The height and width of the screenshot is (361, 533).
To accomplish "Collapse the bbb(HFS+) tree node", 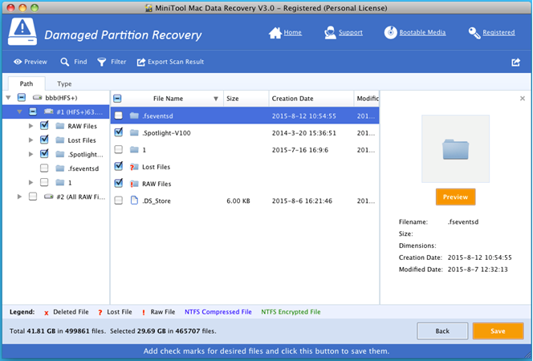I will (x=9, y=98).
